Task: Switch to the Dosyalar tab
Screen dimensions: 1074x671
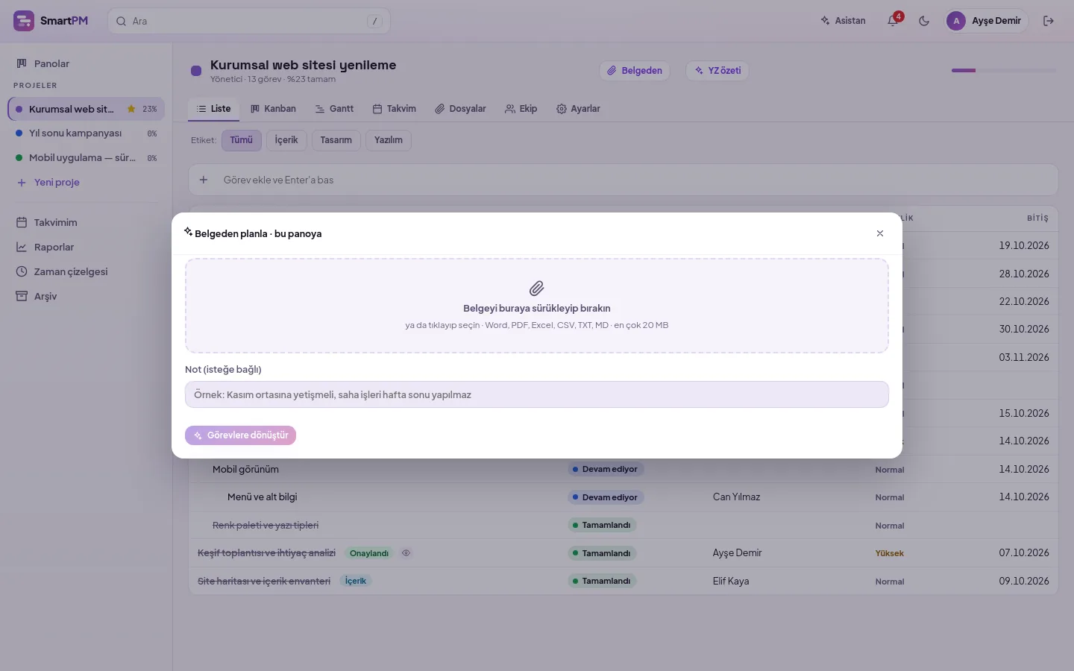Action: pyautogui.click(x=460, y=109)
